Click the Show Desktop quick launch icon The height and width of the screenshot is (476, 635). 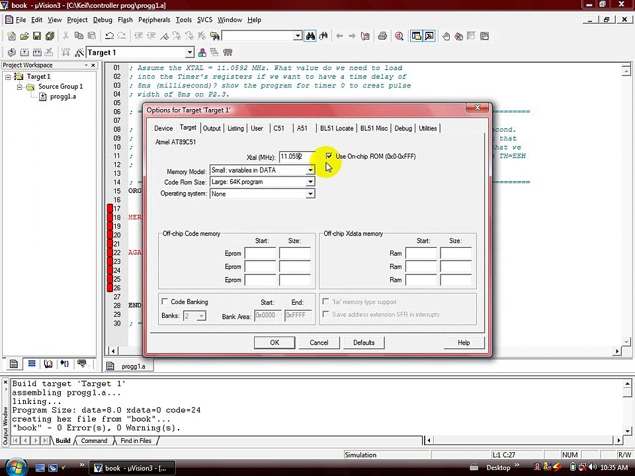coord(40,467)
